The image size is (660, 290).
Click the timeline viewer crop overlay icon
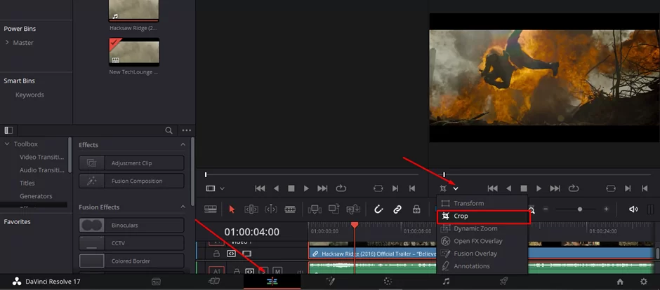click(443, 188)
